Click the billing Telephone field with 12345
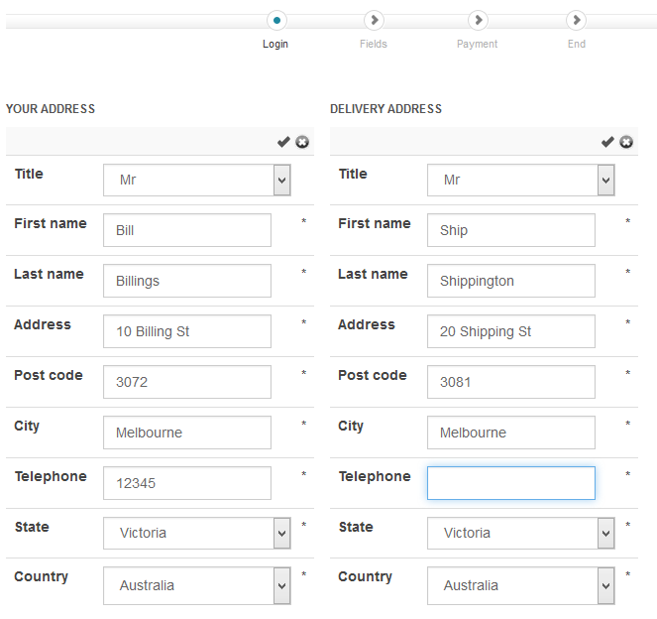The height and width of the screenshot is (619, 657). click(186, 483)
